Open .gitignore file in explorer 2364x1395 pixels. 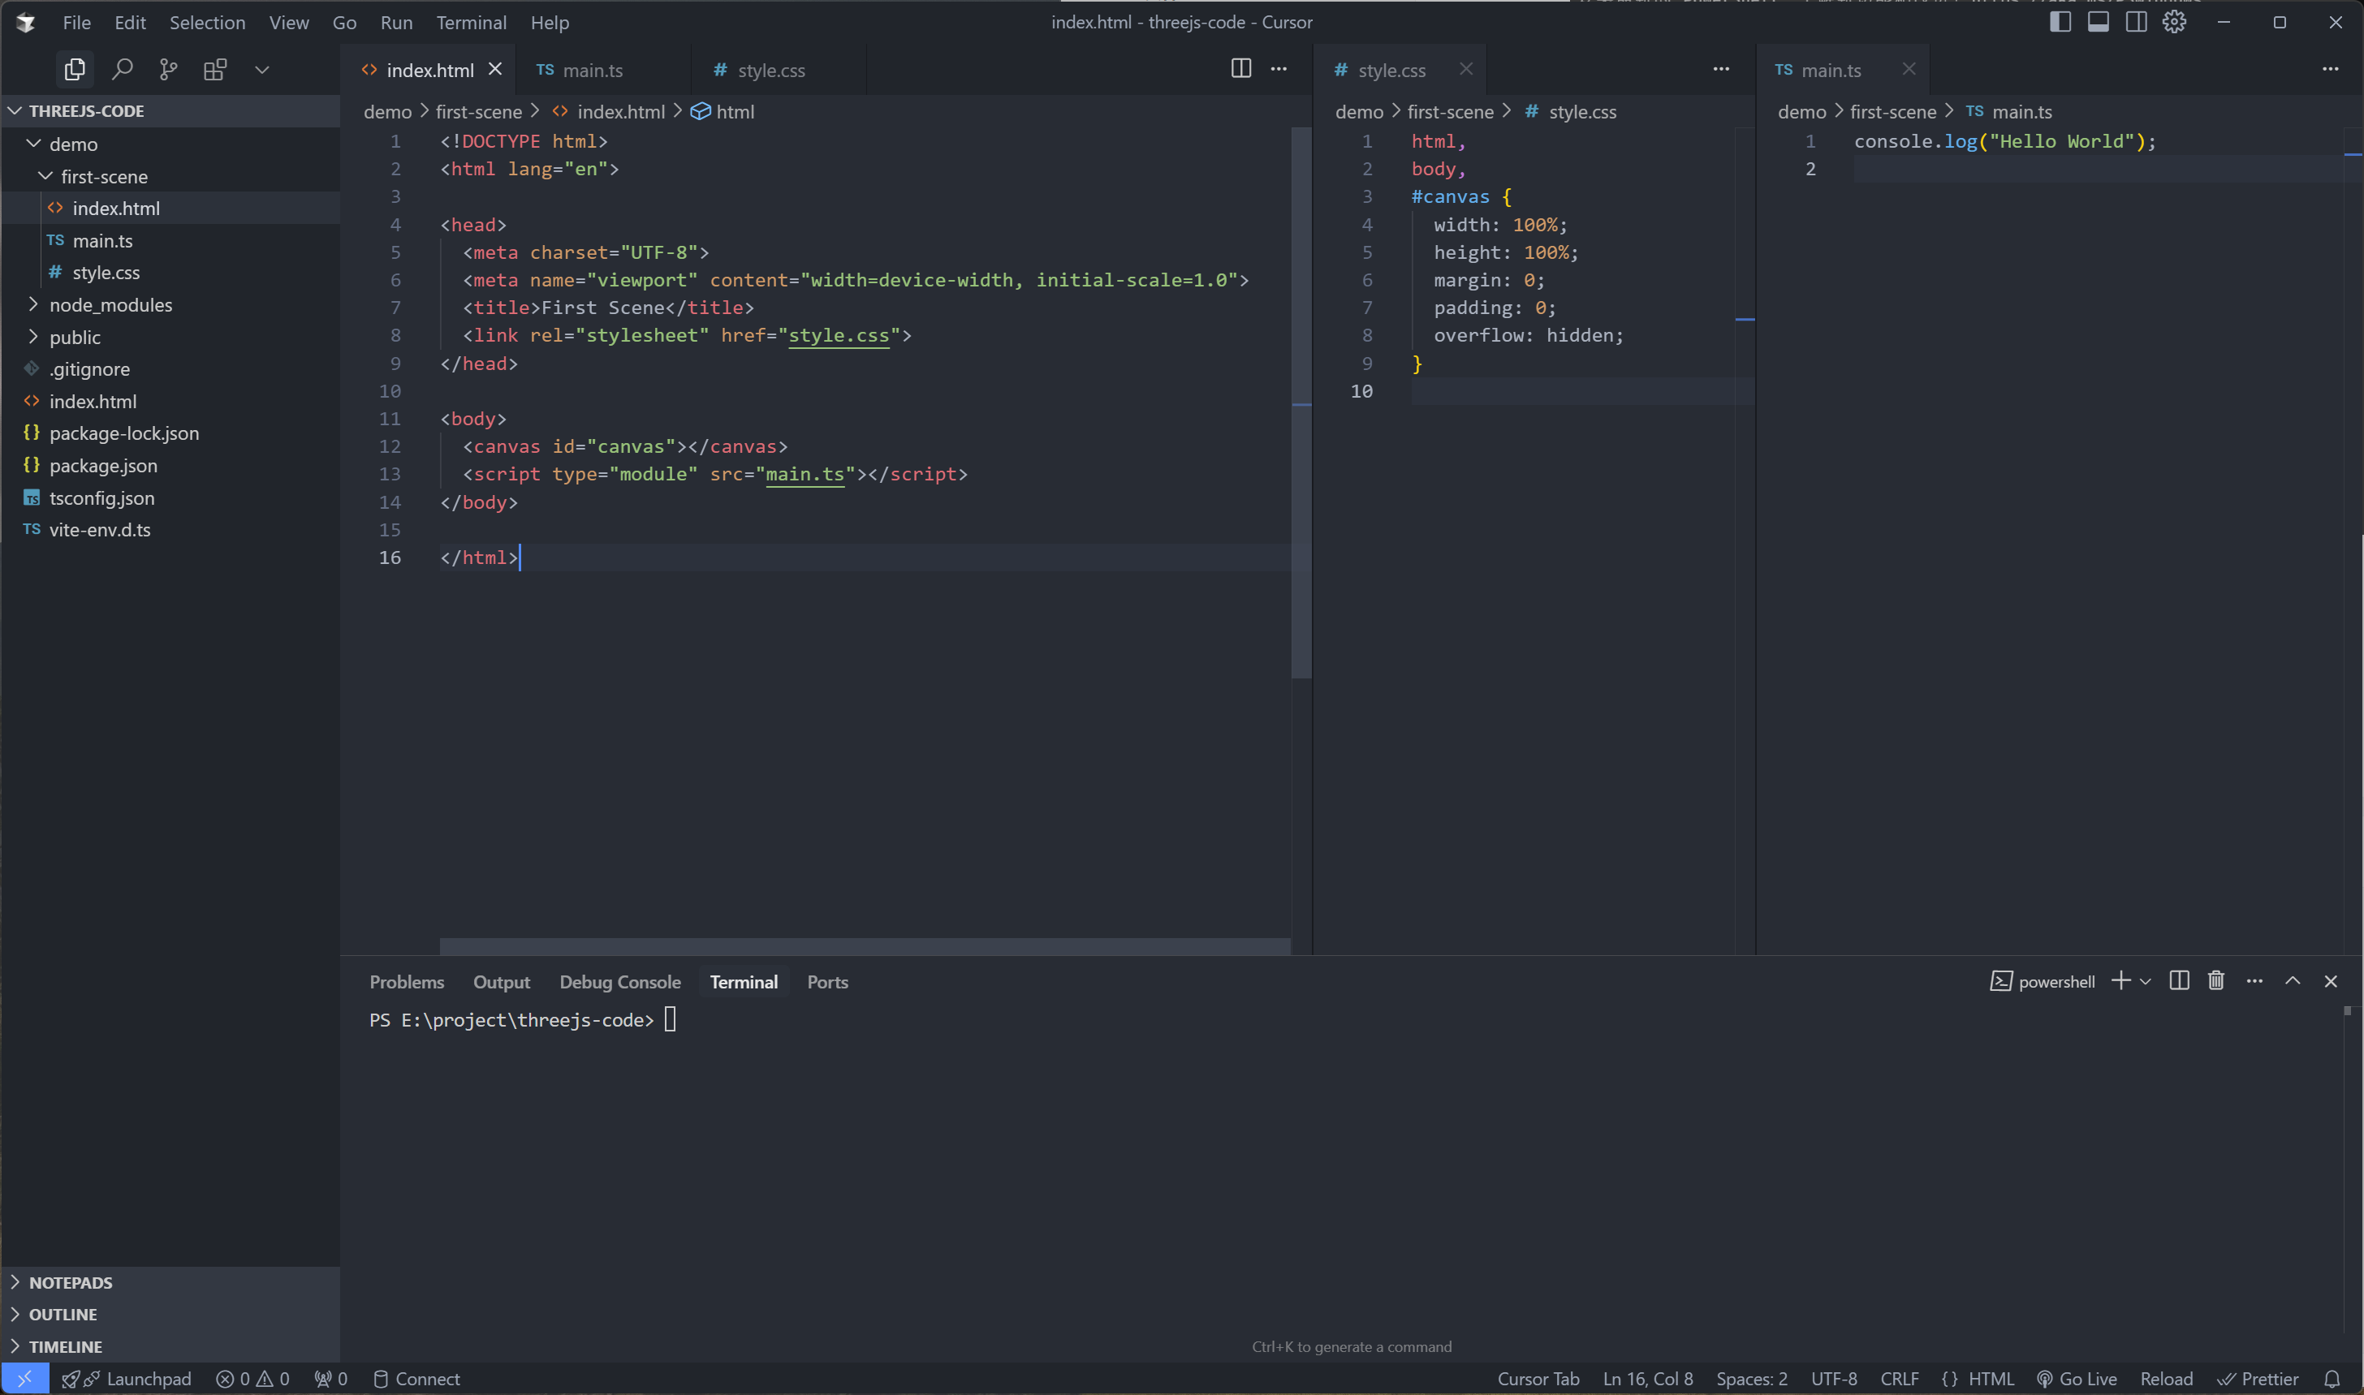[170, 368]
